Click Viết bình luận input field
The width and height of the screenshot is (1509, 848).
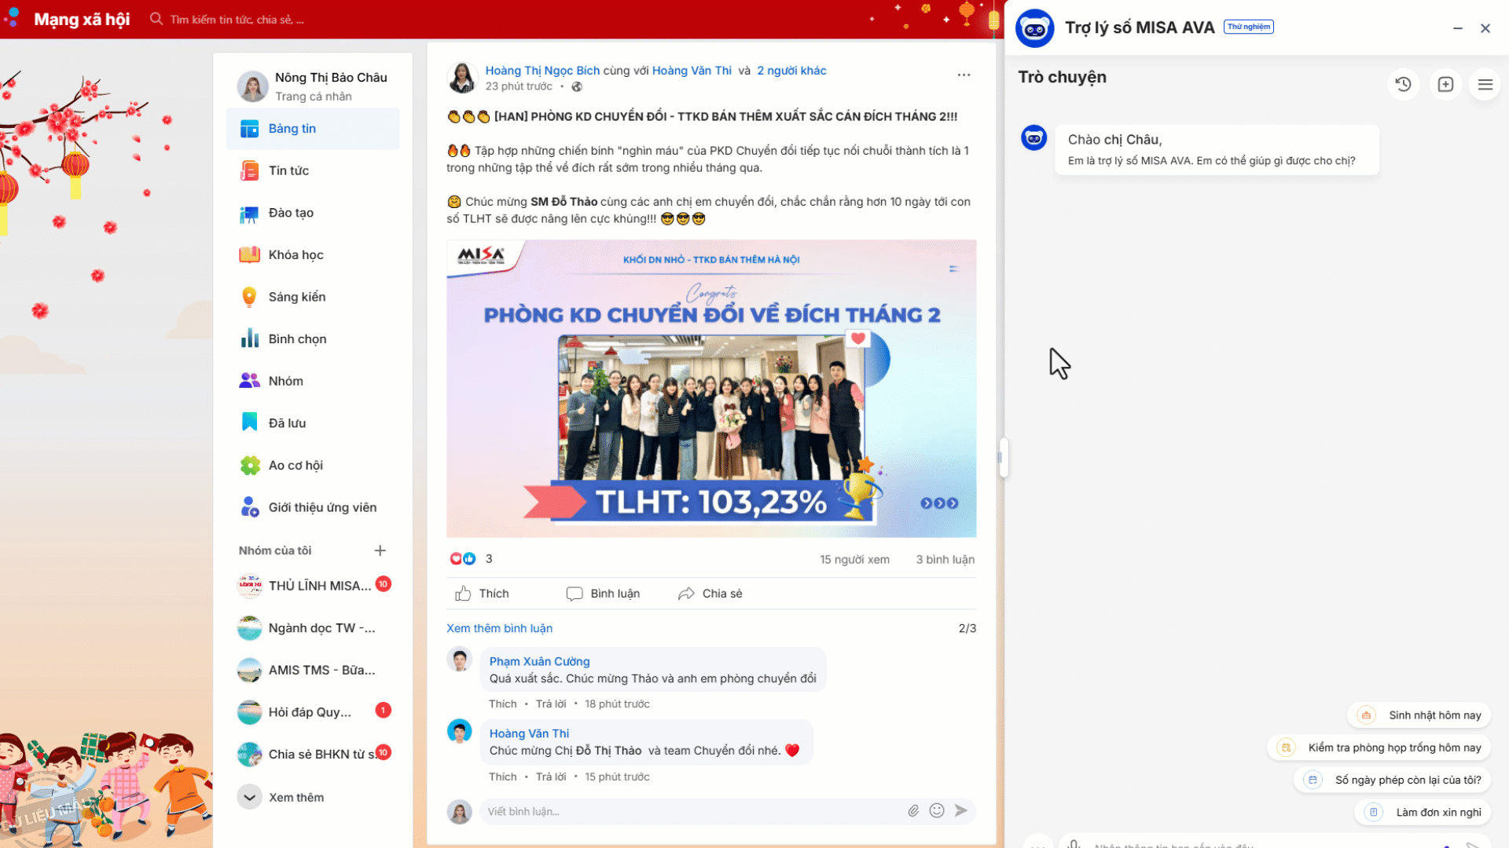pos(692,811)
